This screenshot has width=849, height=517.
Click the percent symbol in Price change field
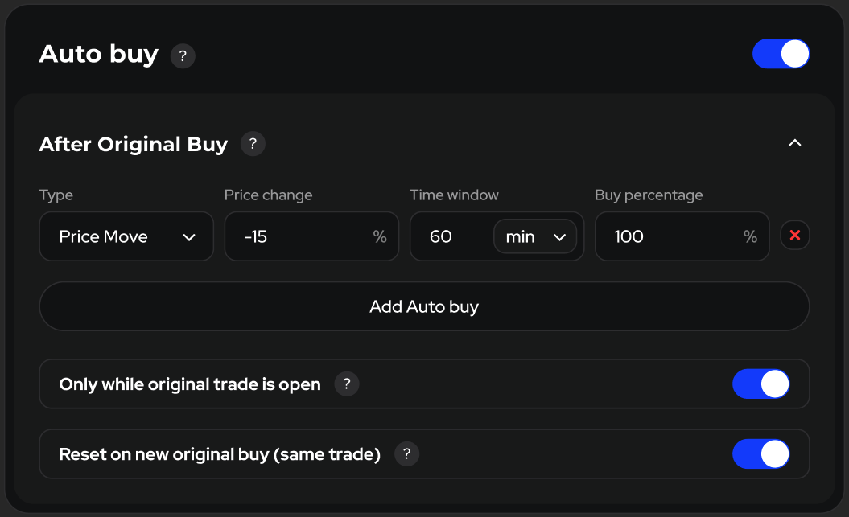380,237
